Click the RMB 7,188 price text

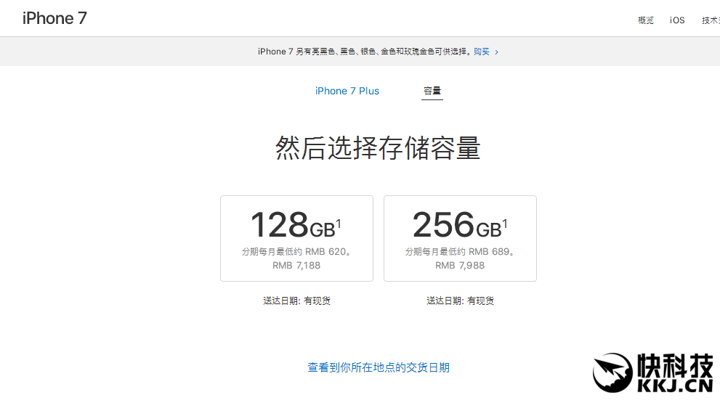coord(296,266)
